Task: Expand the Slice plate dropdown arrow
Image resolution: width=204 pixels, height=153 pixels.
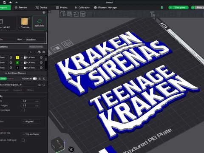Action: (x=170, y=8)
